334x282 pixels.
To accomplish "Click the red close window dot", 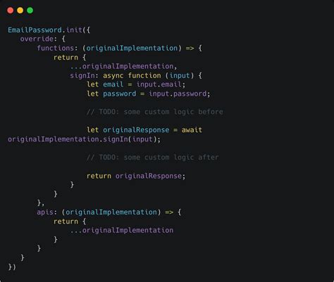I will click(10, 11).
